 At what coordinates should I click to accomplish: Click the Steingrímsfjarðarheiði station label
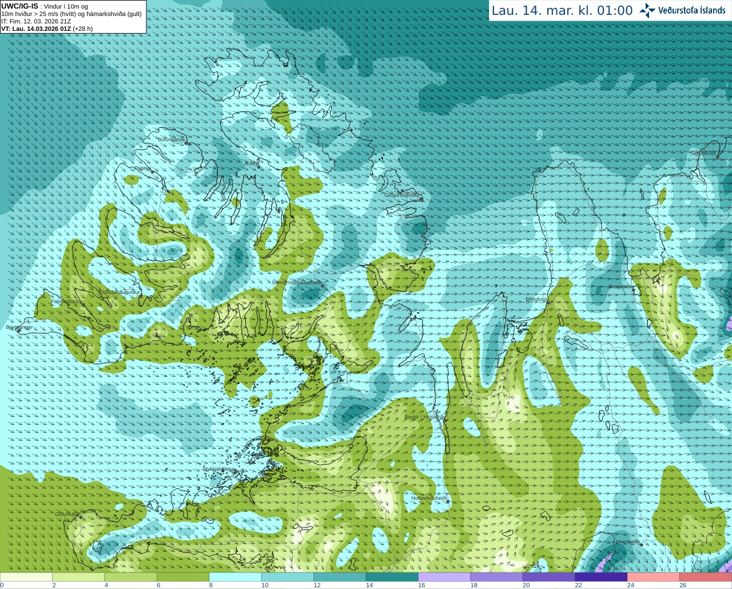point(296,282)
